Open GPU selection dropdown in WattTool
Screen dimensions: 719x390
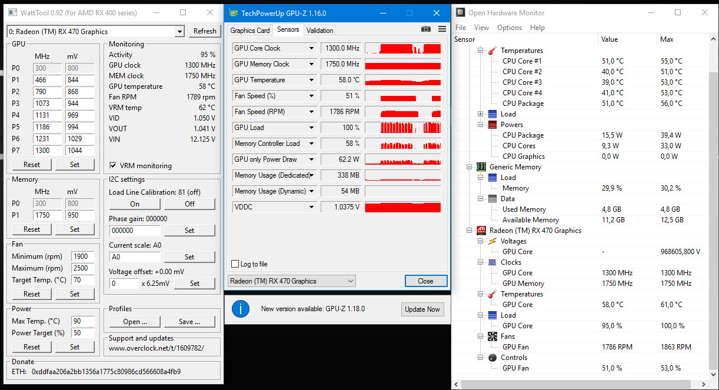(x=179, y=31)
